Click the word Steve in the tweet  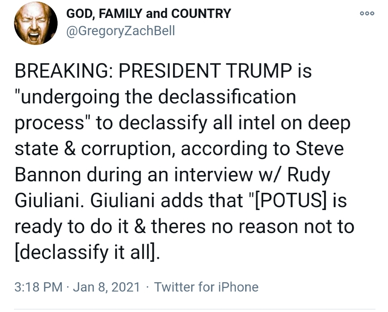click(319, 149)
